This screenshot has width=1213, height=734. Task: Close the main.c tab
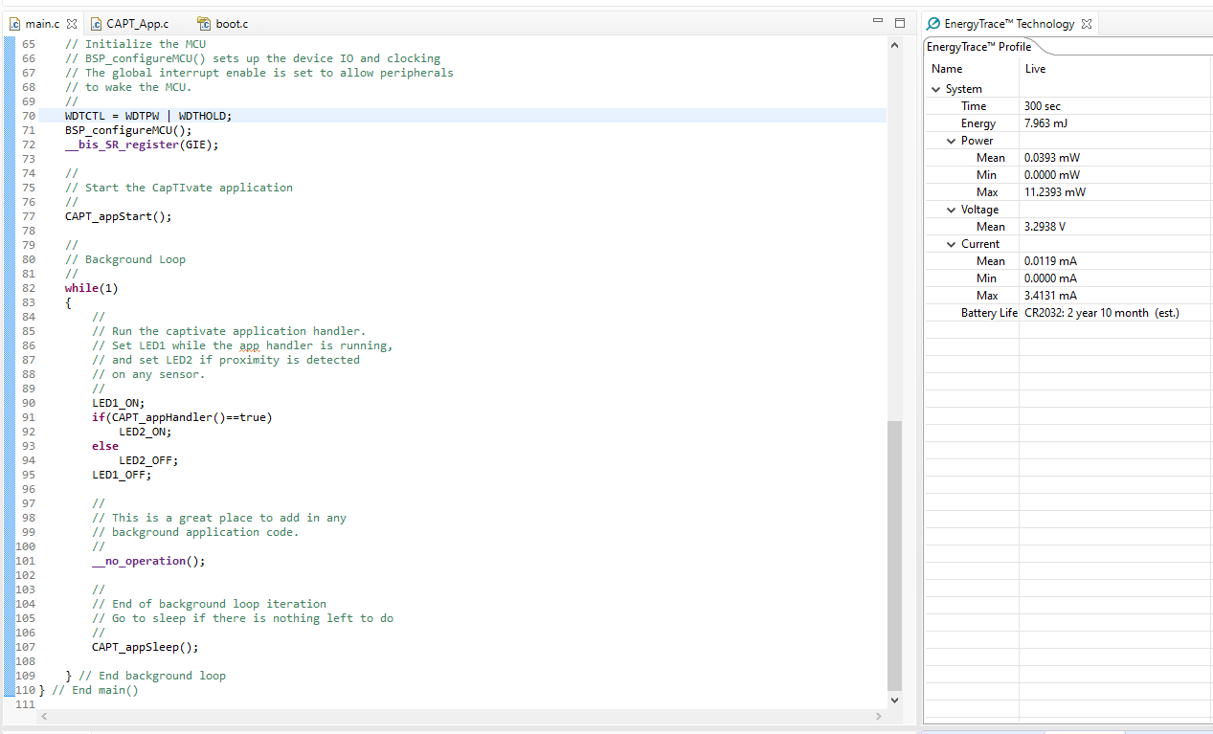click(72, 23)
